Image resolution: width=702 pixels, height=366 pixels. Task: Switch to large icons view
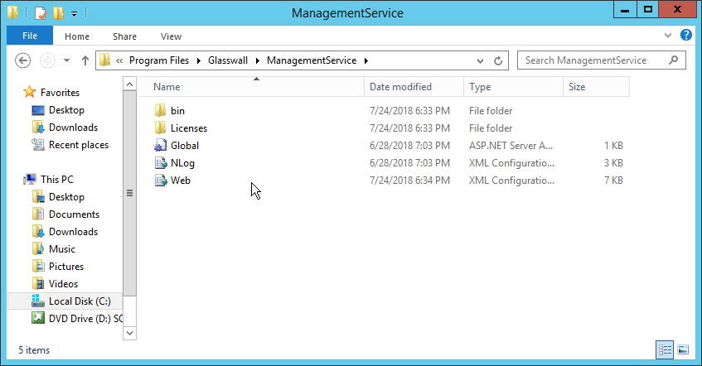point(683,349)
